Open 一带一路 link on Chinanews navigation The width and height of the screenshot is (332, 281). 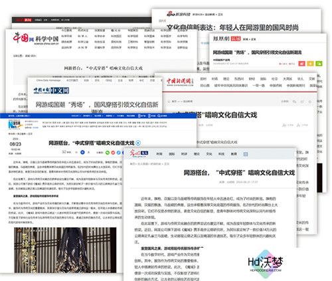click(258, 85)
